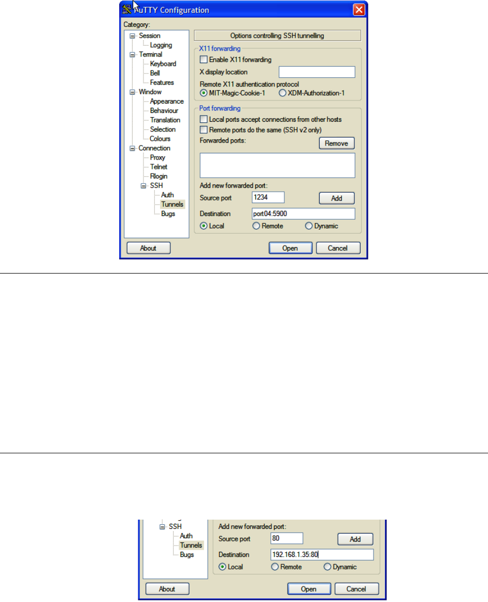Screen dimensions: 488x602
Task: Click About in lower dialog
Action: click(167, 589)
